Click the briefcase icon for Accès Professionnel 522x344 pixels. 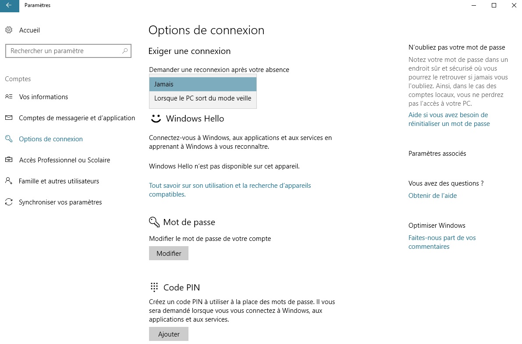(x=9, y=160)
